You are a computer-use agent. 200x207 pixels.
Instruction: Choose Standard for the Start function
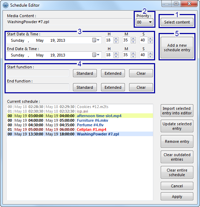pos(85,73)
